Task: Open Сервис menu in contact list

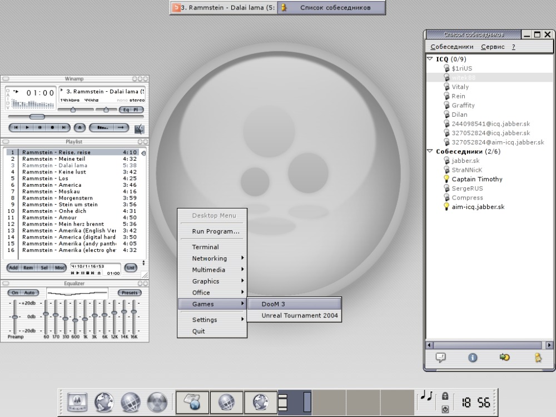Action: pyautogui.click(x=493, y=47)
